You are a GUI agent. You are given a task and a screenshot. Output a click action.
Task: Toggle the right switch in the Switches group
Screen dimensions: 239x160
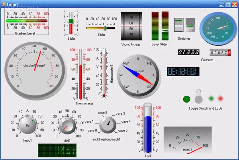click(190, 25)
